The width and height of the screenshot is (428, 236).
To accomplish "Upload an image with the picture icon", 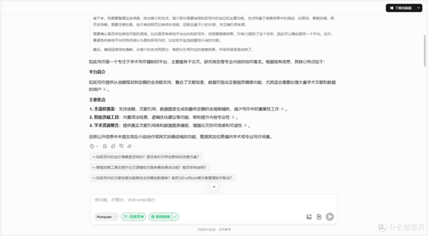I will tap(309, 217).
